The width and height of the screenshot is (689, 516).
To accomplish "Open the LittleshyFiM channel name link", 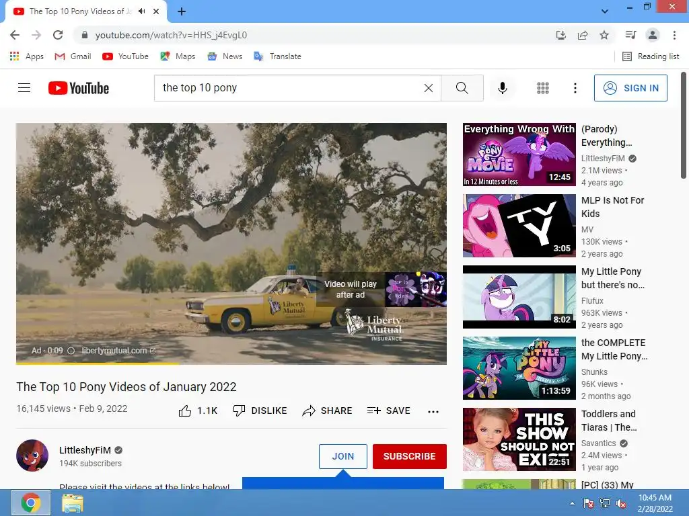I will [85, 450].
